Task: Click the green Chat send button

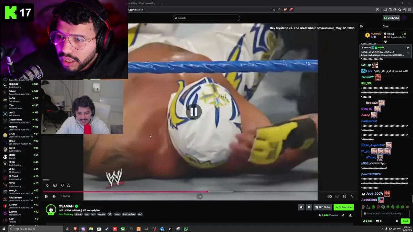Action: (405, 221)
